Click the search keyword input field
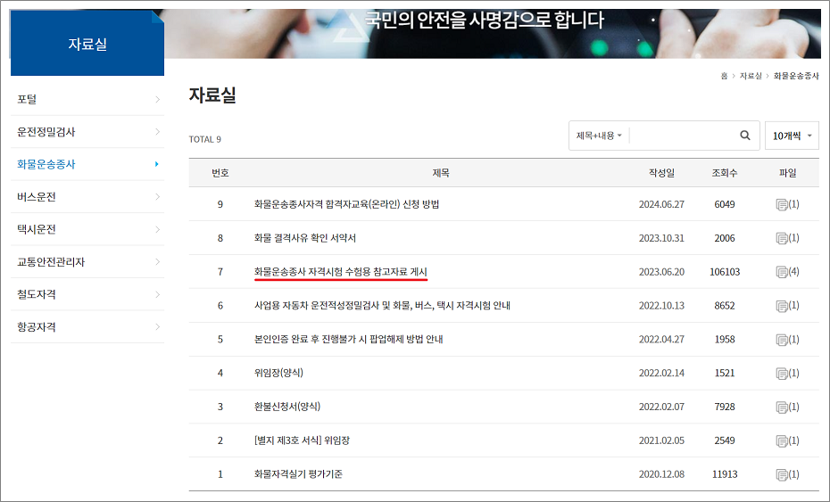 click(683, 136)
